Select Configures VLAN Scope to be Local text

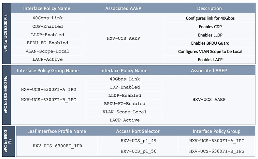tap(210, 51)
